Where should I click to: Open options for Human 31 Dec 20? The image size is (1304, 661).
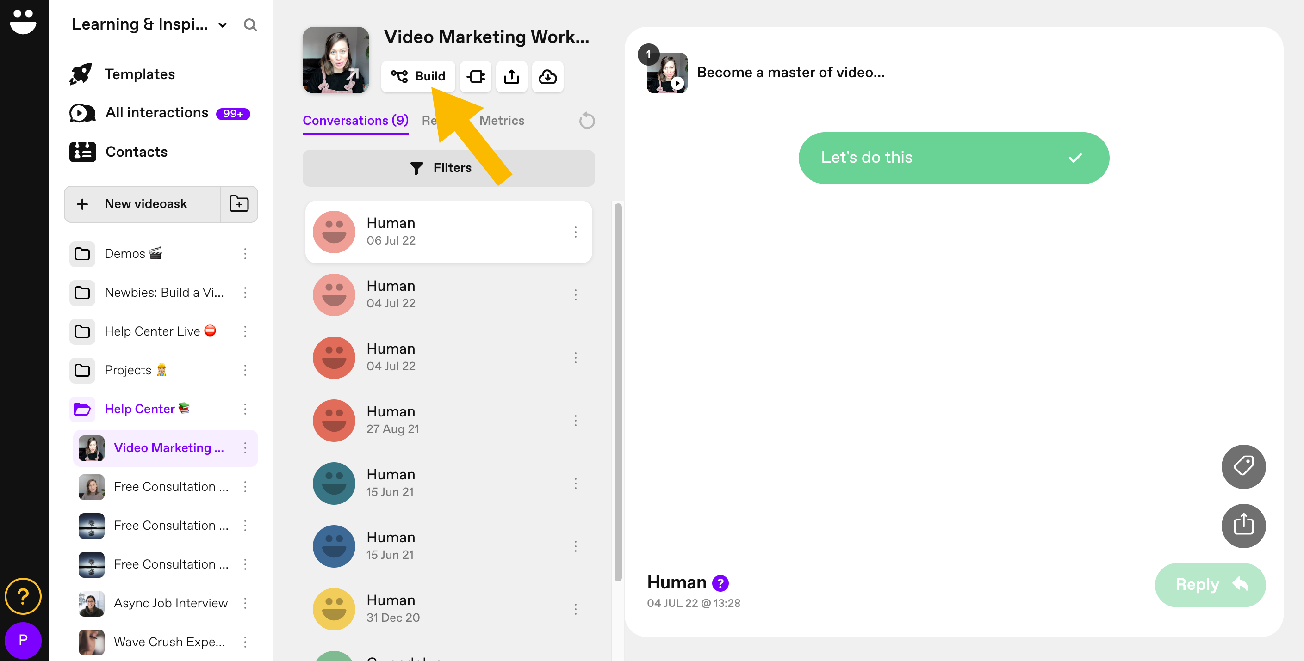tap(576, 609)
